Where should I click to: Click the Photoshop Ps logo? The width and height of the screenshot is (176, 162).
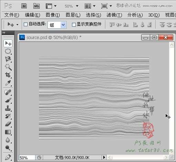(x=8, y=6)
